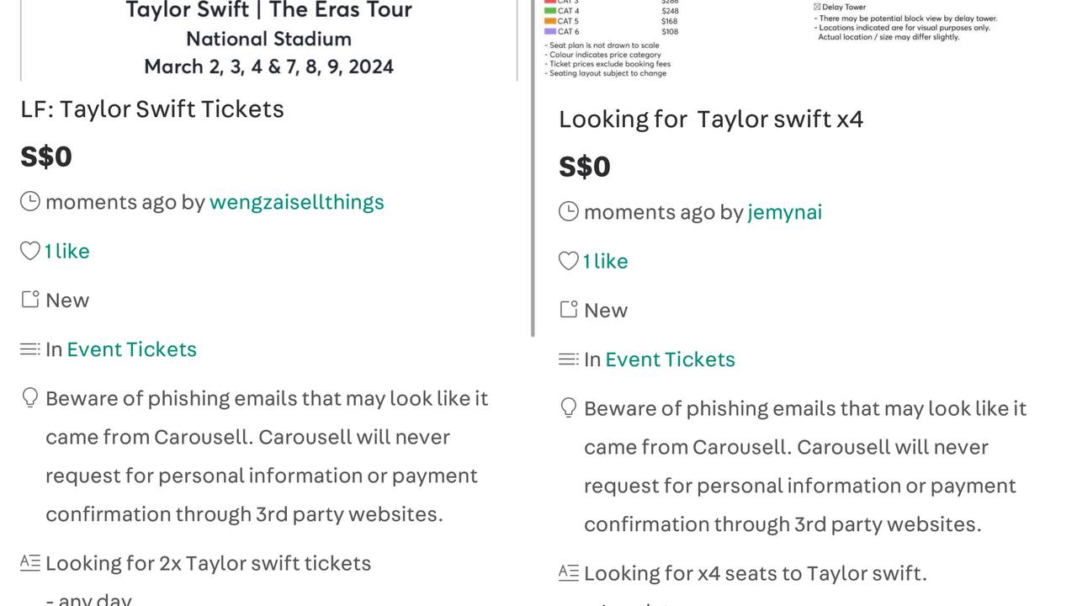Click the lightbulb tip icon in right listing
This screenshot has width=1077, height=606.
569,408
